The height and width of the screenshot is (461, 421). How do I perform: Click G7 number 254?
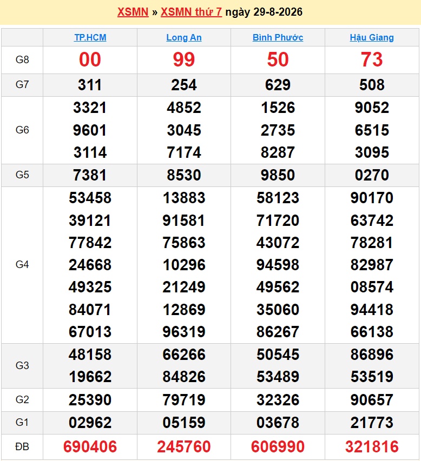click(x=183, y=85)
